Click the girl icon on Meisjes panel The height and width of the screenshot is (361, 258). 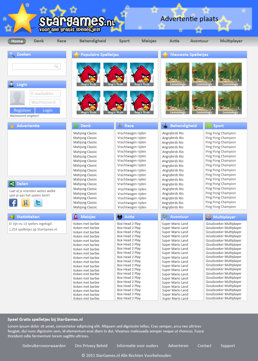click(x=76, y=217)
